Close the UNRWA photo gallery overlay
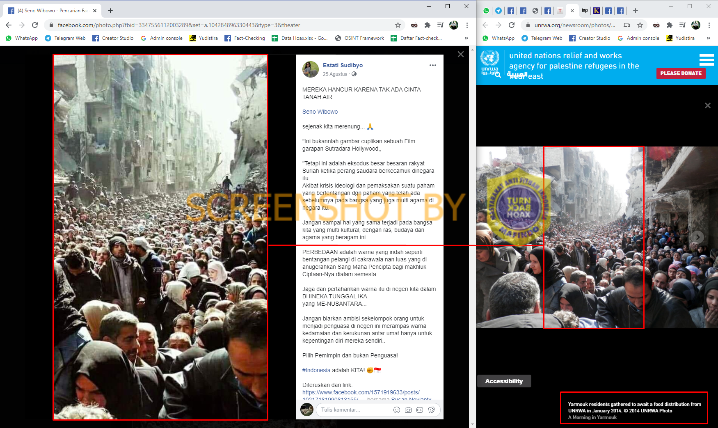The image size is (718, 428). click(708, 105)
